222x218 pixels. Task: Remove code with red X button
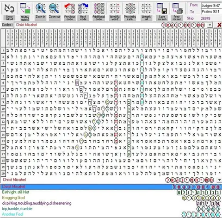click(219, 25)
